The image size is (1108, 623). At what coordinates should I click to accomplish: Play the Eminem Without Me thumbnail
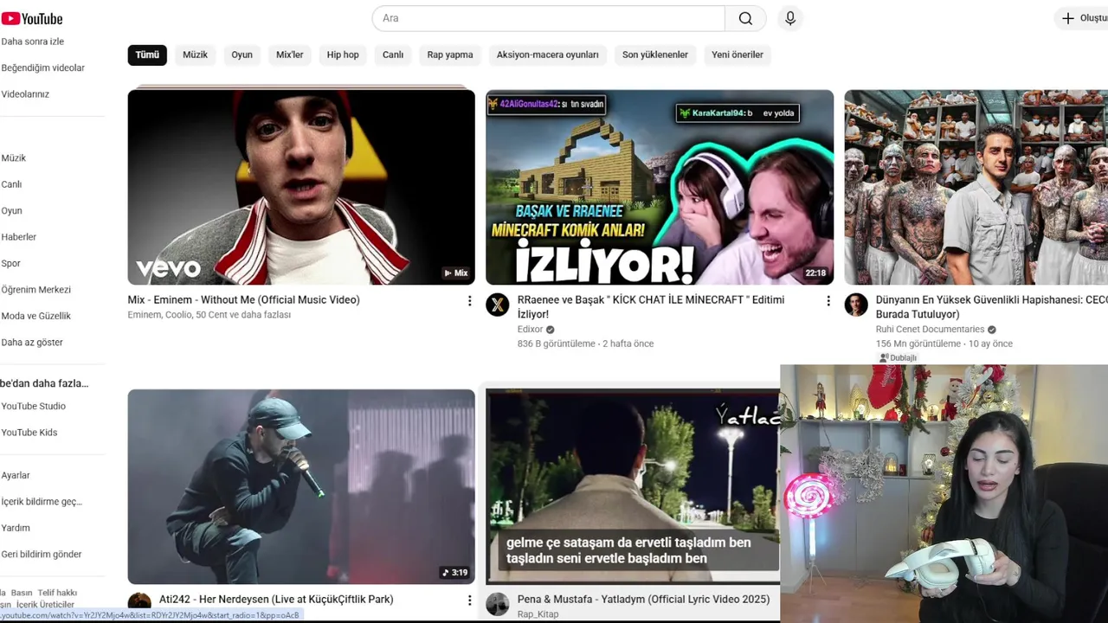tap(301, 187)
